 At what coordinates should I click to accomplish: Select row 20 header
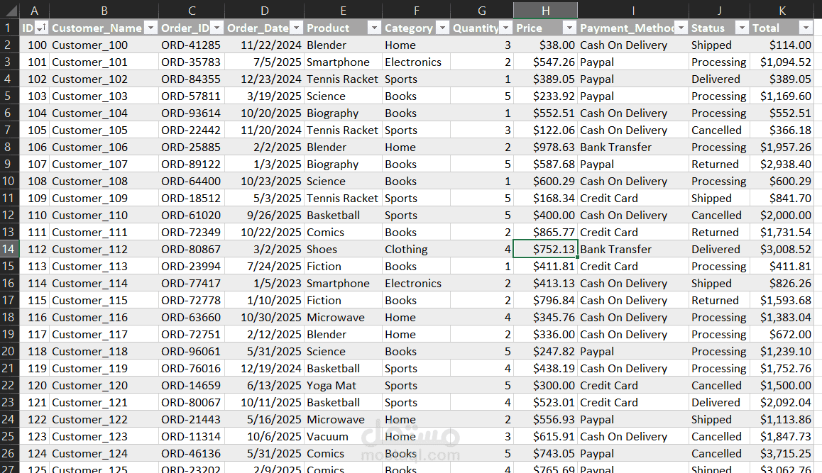tap(9, 352)
